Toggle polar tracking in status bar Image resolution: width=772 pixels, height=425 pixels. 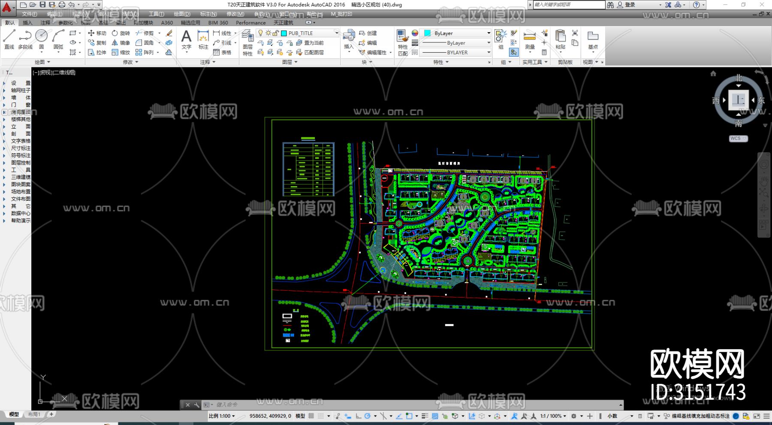coord(368,416)
